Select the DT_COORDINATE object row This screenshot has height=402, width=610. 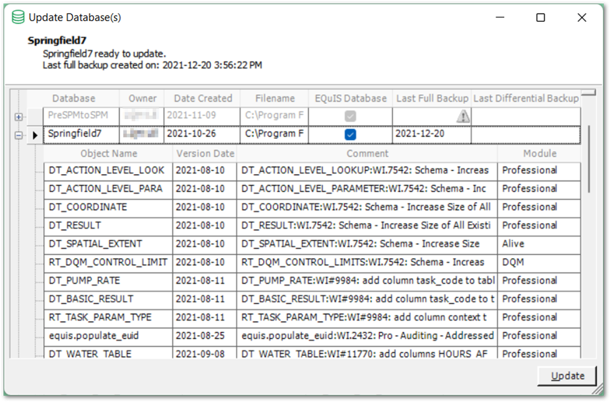tap(107, 206)
